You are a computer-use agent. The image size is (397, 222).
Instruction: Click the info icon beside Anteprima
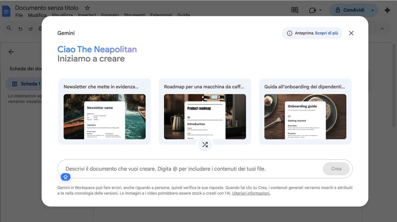pos(289,33)
